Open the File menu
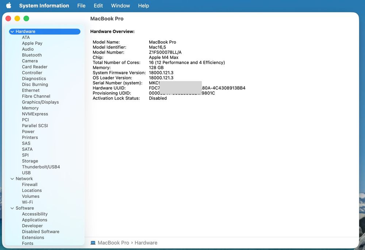The image size is (365, 250). [x=81, y=5]
